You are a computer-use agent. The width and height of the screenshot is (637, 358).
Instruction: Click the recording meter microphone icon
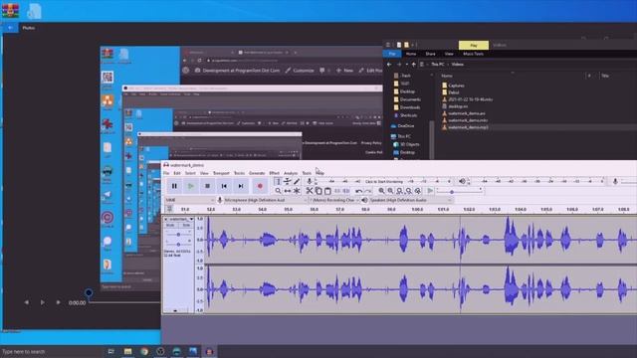coord(310,181)
